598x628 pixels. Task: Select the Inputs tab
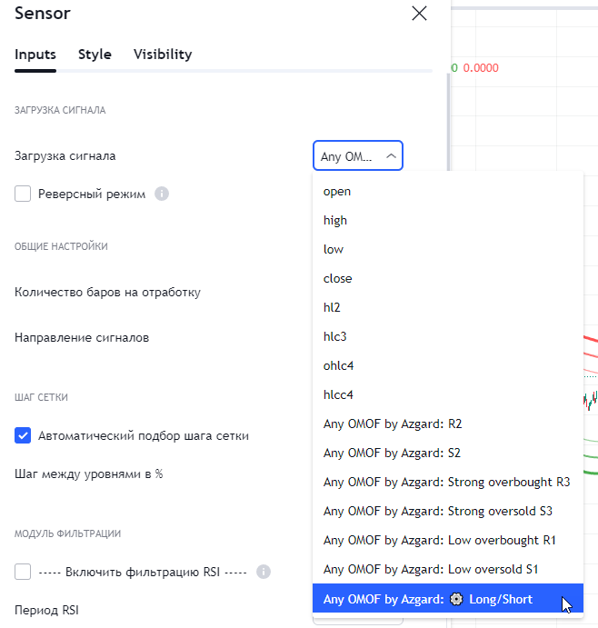tap(35, 55)
